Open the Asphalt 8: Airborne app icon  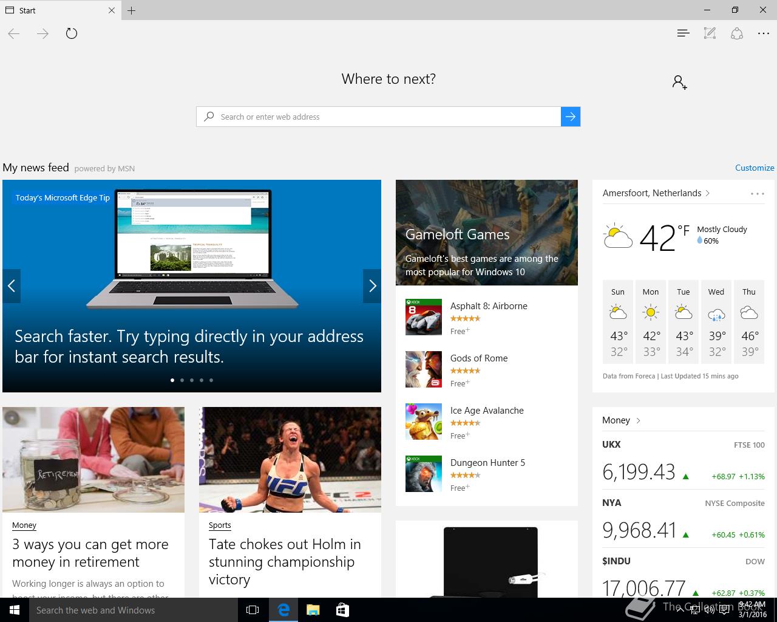coord(424,317)
